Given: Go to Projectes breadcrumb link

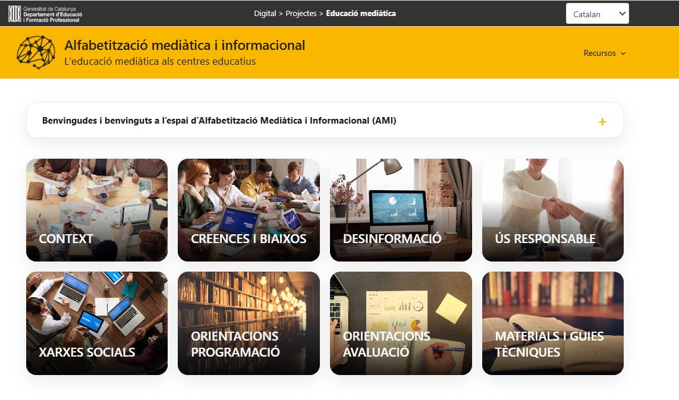Looking at the screenshot, I should pos(301,14).
